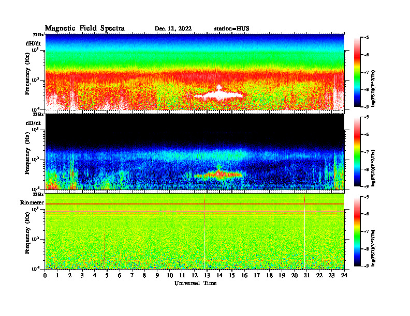Click the Riometer panel color scale bar

coord(357,231)
